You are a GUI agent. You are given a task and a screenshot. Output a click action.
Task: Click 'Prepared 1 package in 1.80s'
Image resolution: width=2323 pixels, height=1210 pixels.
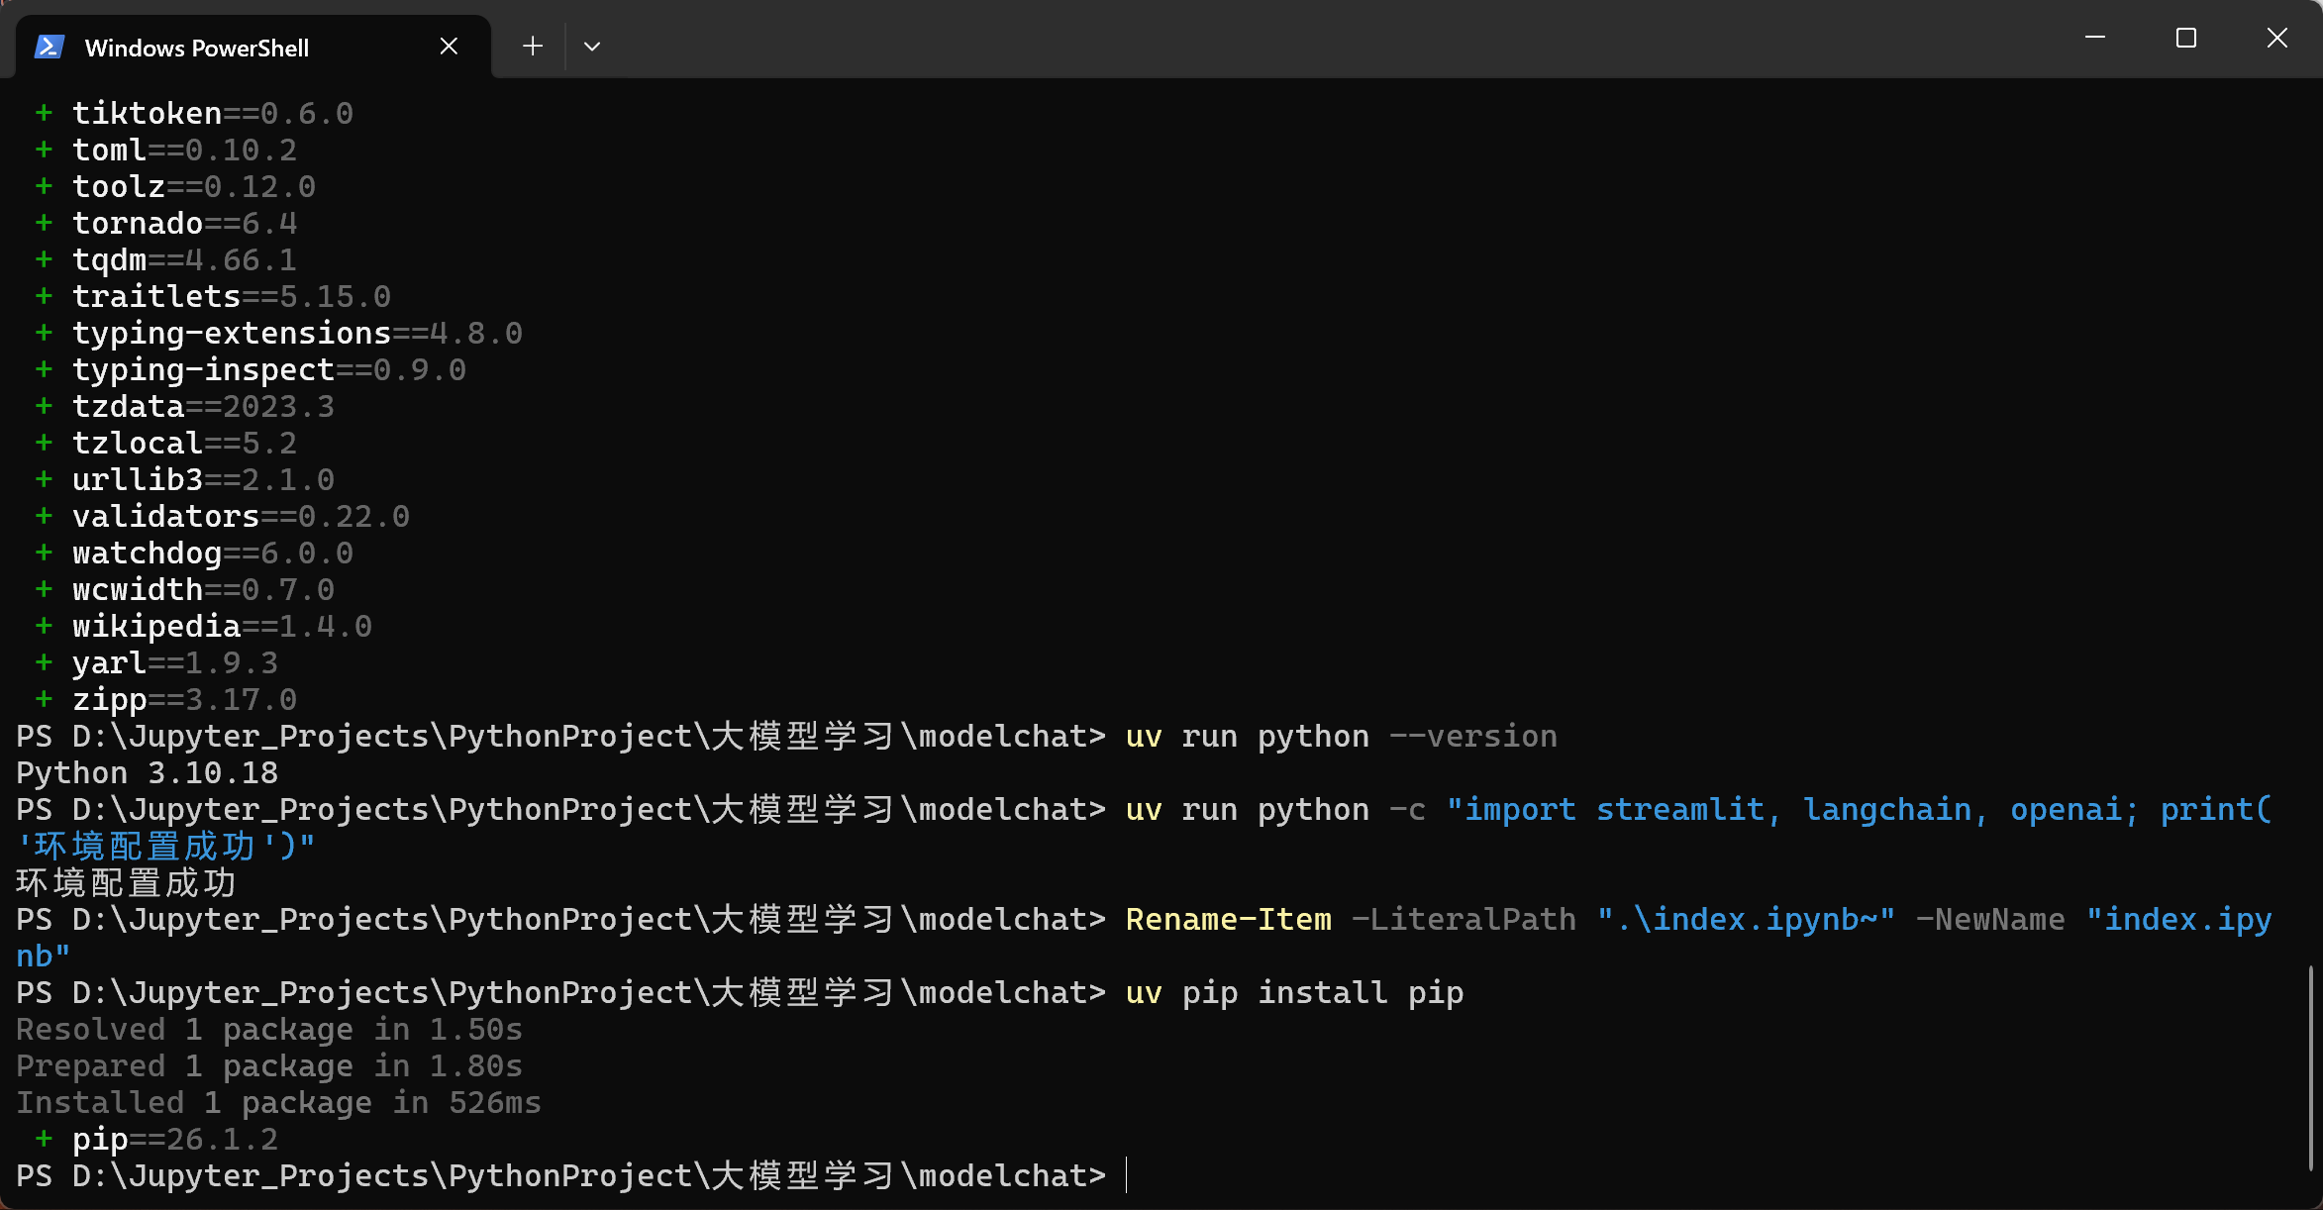click(x=269, y=1065)
